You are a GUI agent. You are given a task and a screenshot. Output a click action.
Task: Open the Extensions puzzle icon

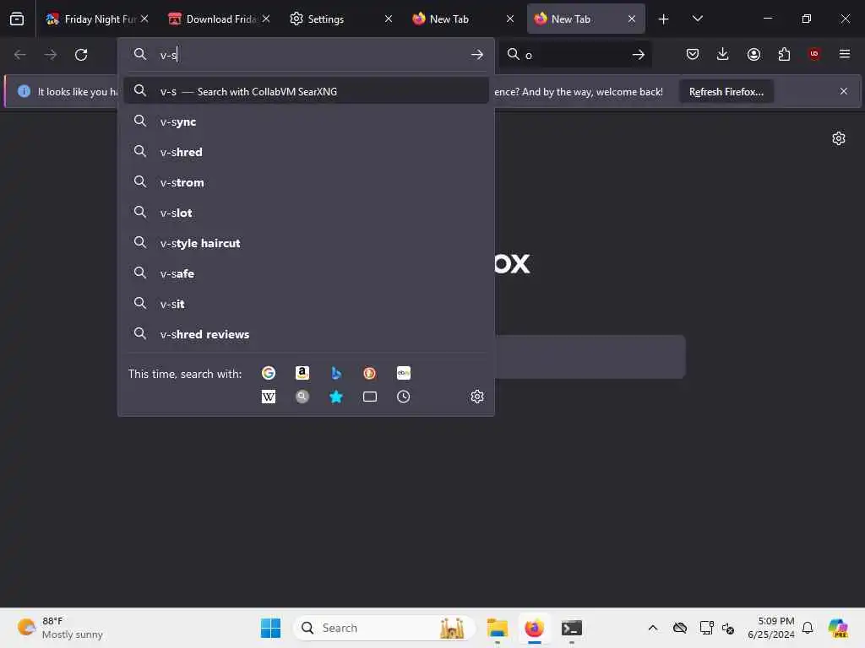[784, 54]
